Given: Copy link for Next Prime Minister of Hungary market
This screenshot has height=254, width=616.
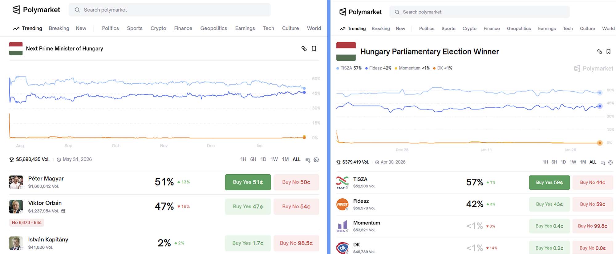Looking at the screenshot, I should (x=304, y=49).
